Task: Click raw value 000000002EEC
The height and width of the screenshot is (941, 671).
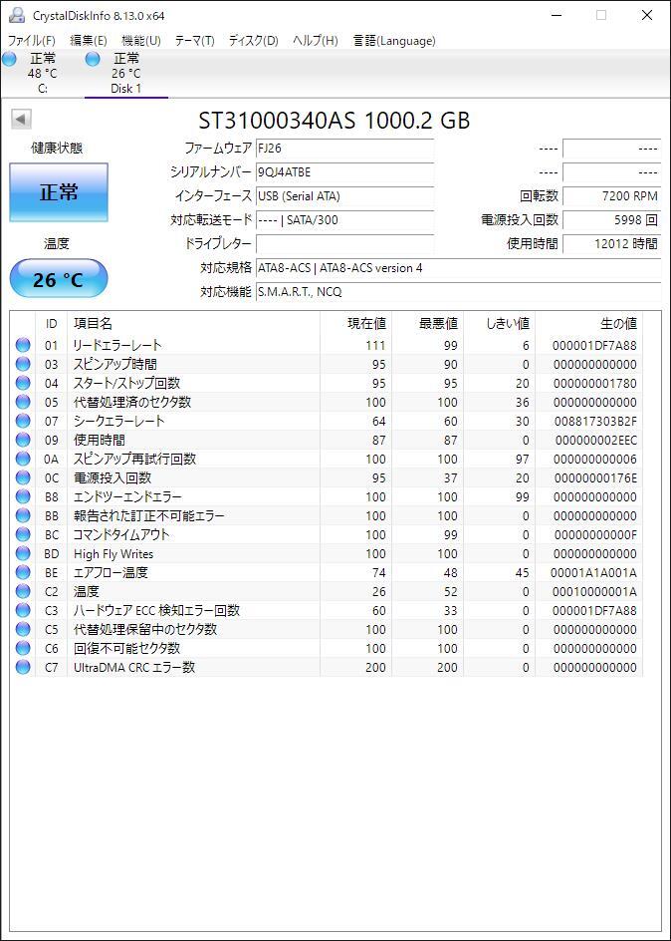Action: click(595, 440)
